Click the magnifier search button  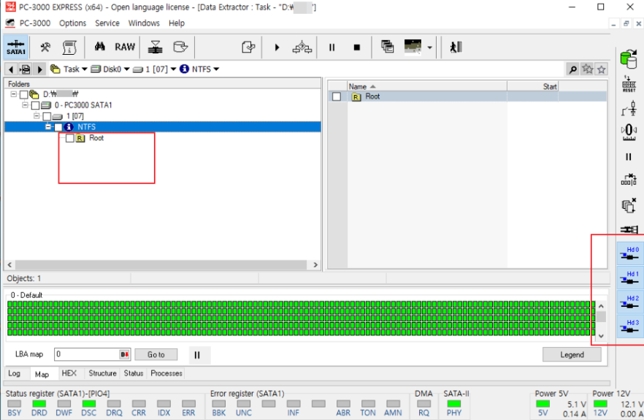click(572, 69)
